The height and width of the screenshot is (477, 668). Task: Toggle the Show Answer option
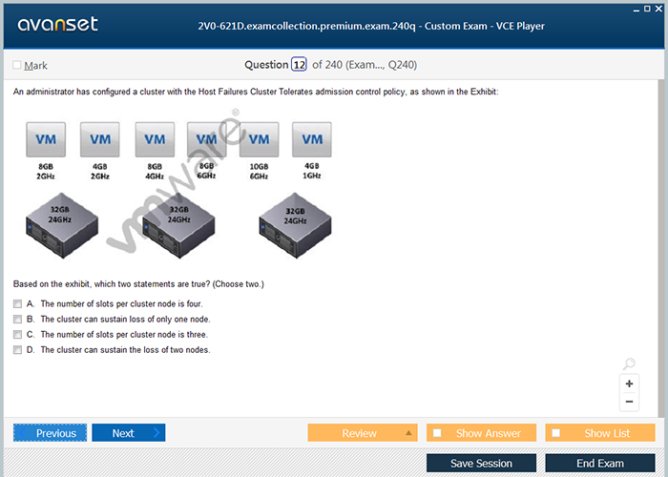(438, 433)
